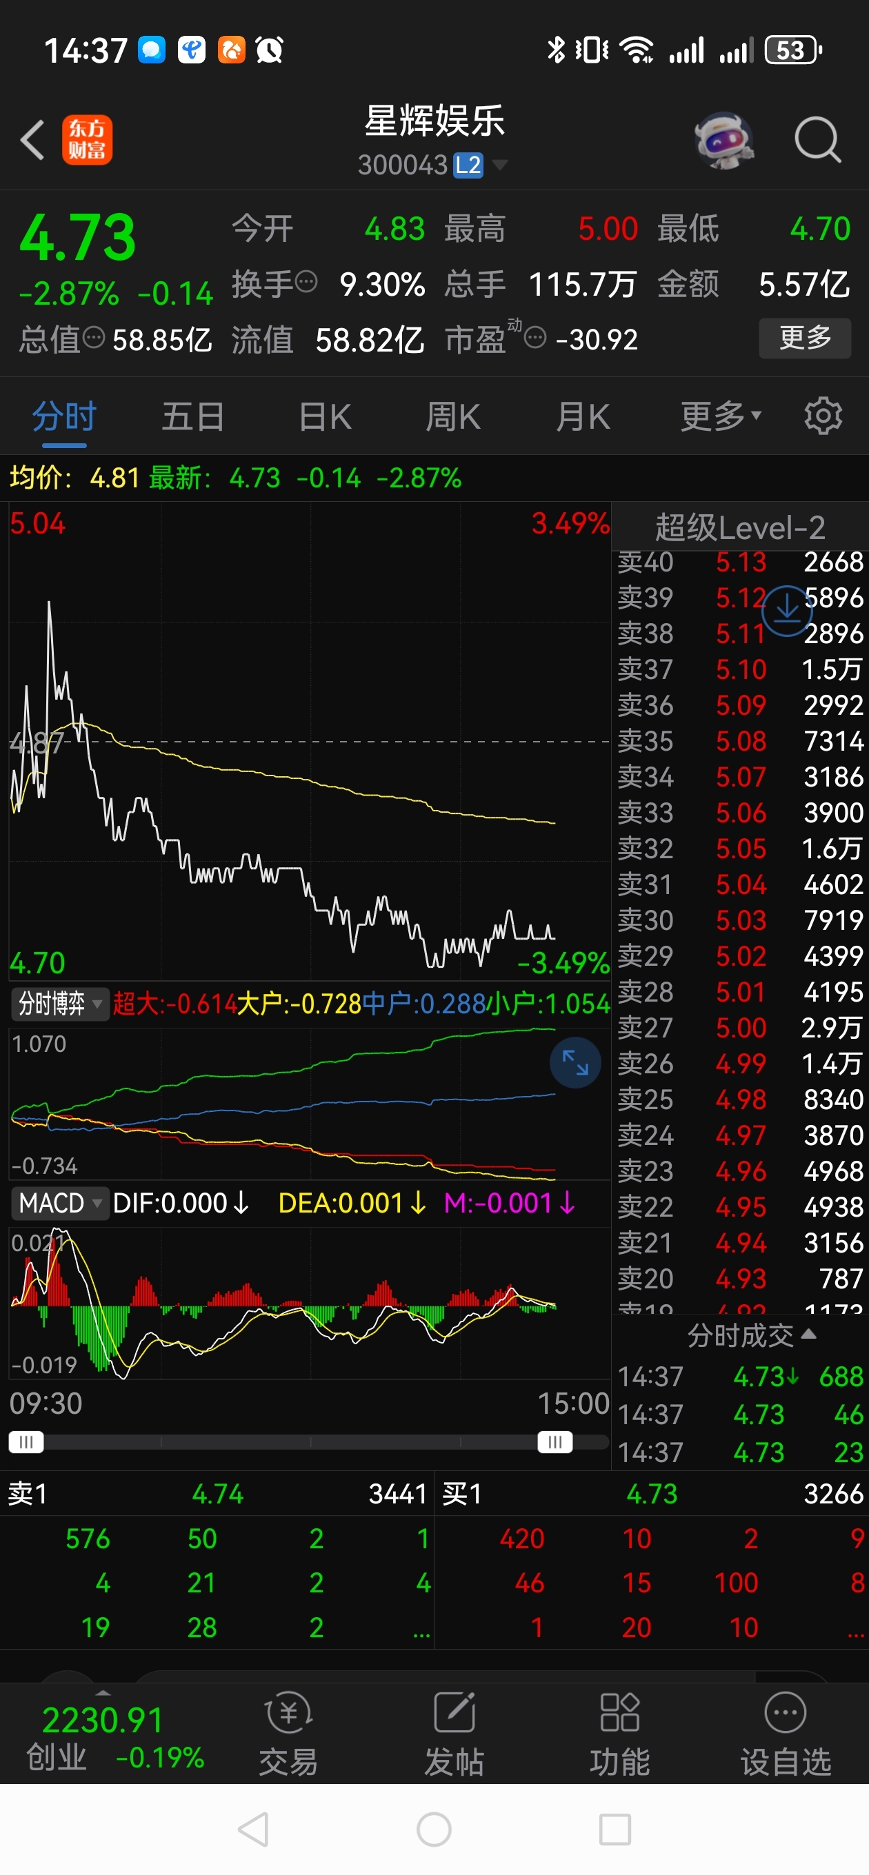Tap 设自选 add to watchlist icon

click(x=786, y=1734)
